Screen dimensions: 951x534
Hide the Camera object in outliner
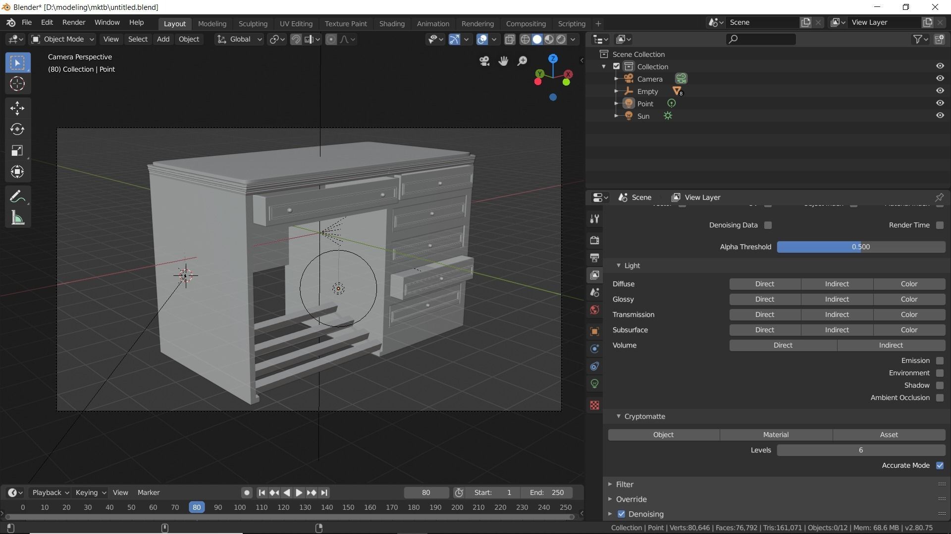coord(940,79)
